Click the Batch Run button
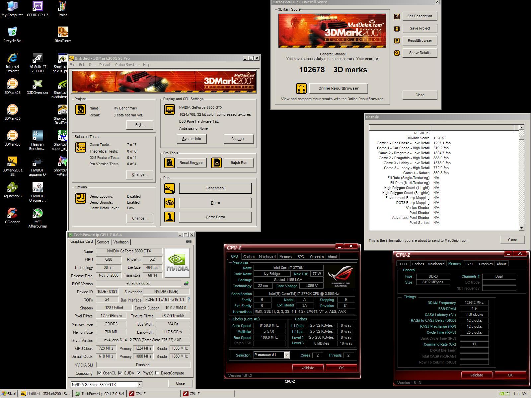Image resolution: width=531 pixels, height=398 pixels. point(239,163)
